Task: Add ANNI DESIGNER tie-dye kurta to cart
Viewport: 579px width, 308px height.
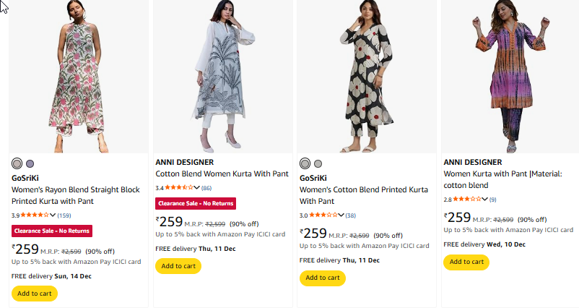Action: [x=466, y=262]
